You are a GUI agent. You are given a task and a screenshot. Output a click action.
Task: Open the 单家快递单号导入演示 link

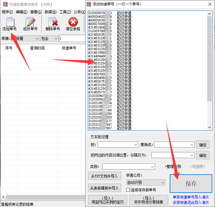(x=191, y=197)
